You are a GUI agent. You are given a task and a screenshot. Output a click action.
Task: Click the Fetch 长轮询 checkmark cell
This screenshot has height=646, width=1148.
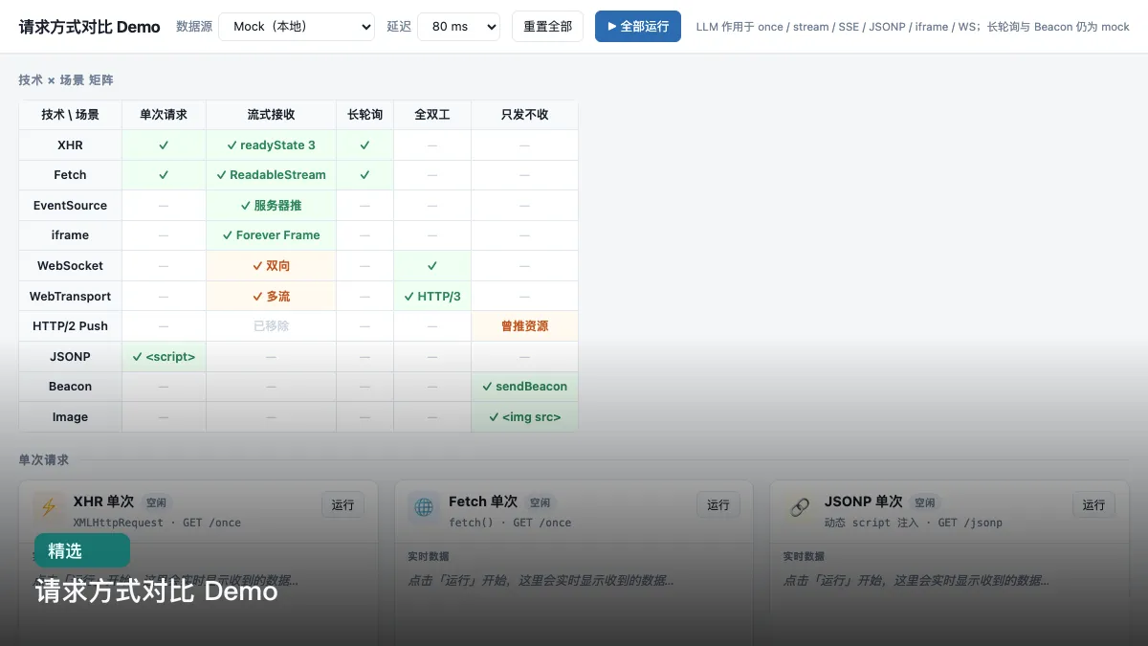coord(364,175)
